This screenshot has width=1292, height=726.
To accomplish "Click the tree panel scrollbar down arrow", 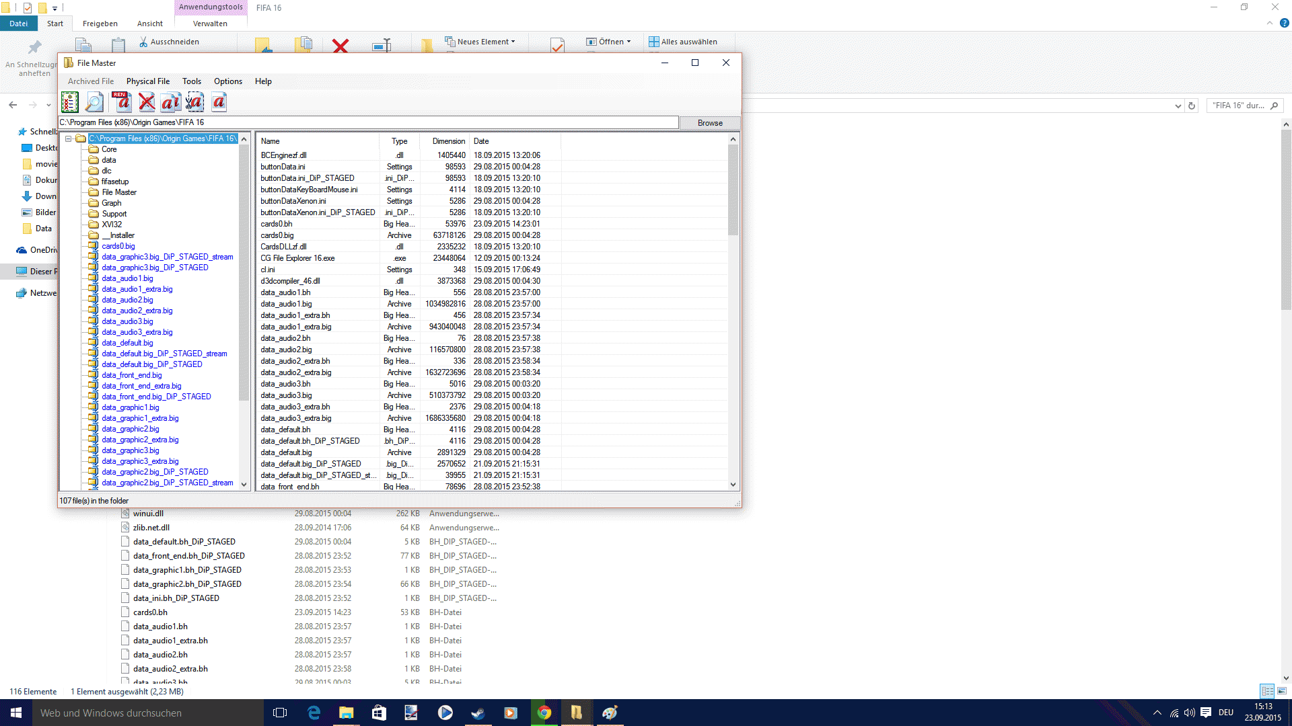I will (x=244, y=485).
